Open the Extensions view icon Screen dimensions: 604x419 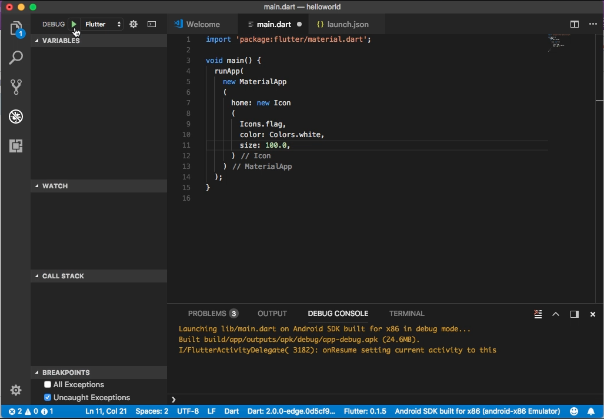tap(16, 146)
